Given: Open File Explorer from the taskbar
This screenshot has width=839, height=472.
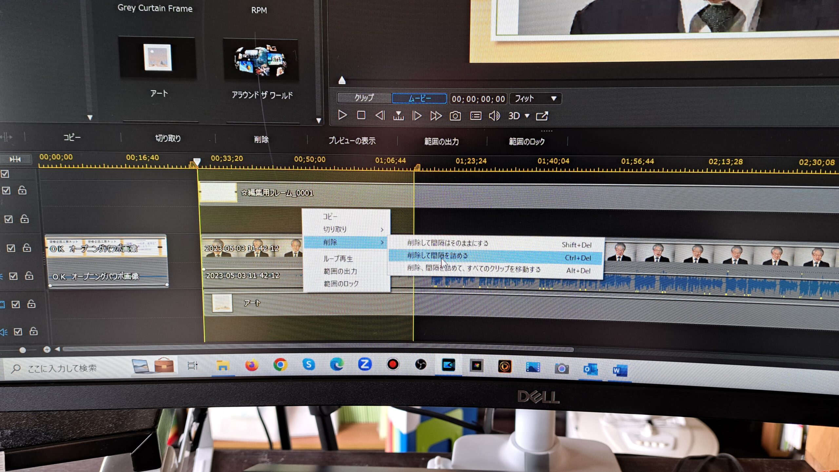Looking at the screenshot, I should [x=223, y=365].
